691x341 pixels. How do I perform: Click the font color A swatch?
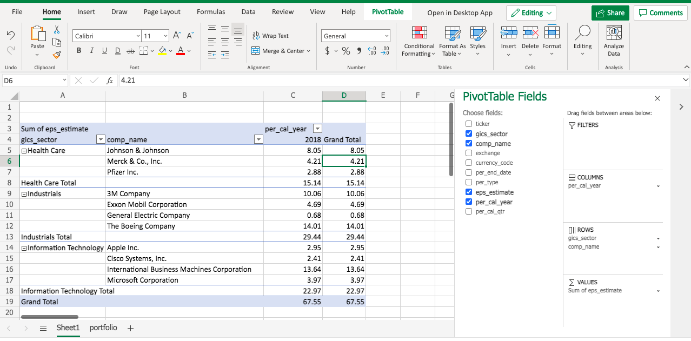coord(181,51)
